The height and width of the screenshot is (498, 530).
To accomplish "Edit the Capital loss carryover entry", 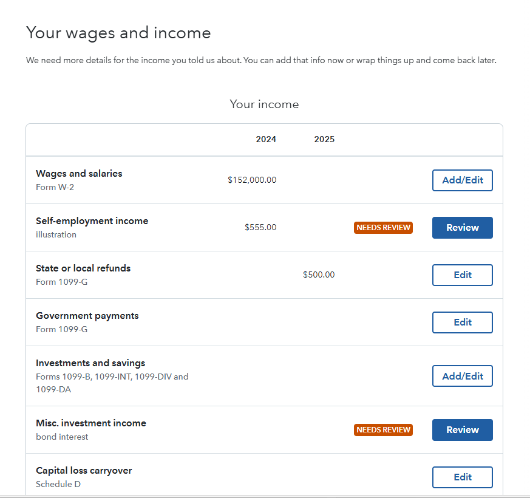I will tap(462, 477).
